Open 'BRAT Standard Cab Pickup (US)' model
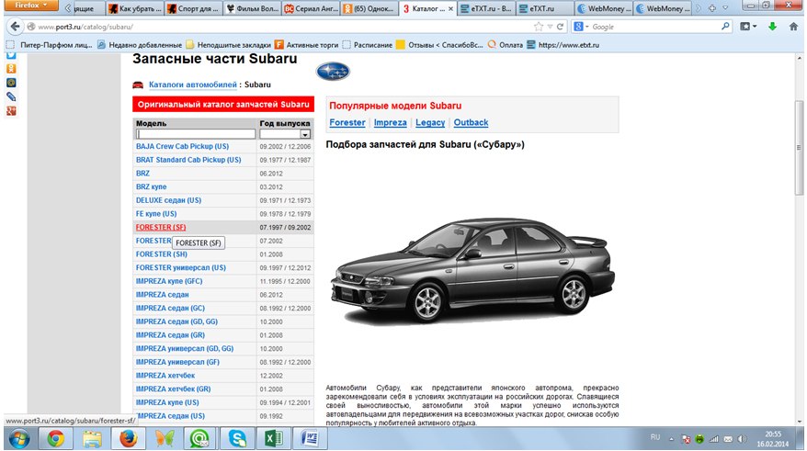Screen dimensions: 807x451 pos(188,160)
